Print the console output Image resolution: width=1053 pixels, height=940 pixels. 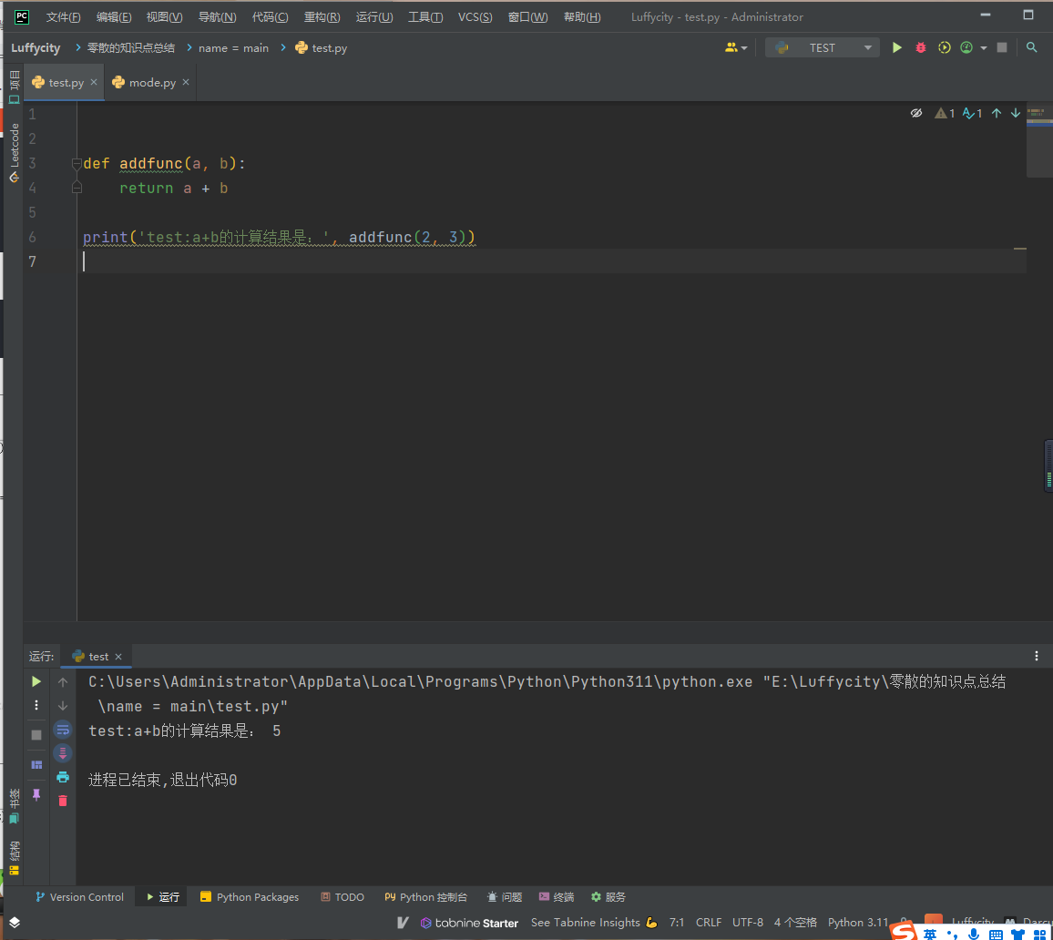[62, 777]
